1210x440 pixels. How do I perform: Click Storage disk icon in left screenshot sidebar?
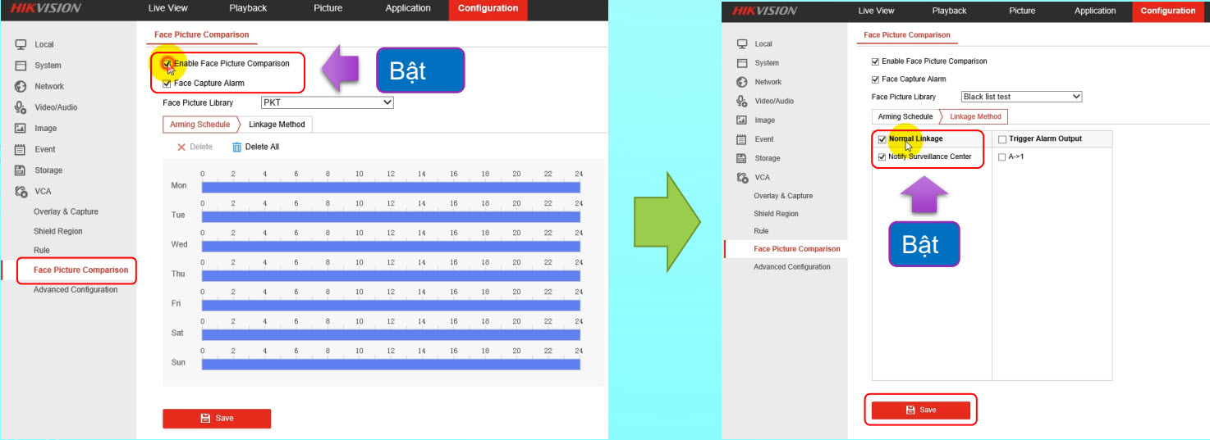pyautogui.click(x=21, y=170)
